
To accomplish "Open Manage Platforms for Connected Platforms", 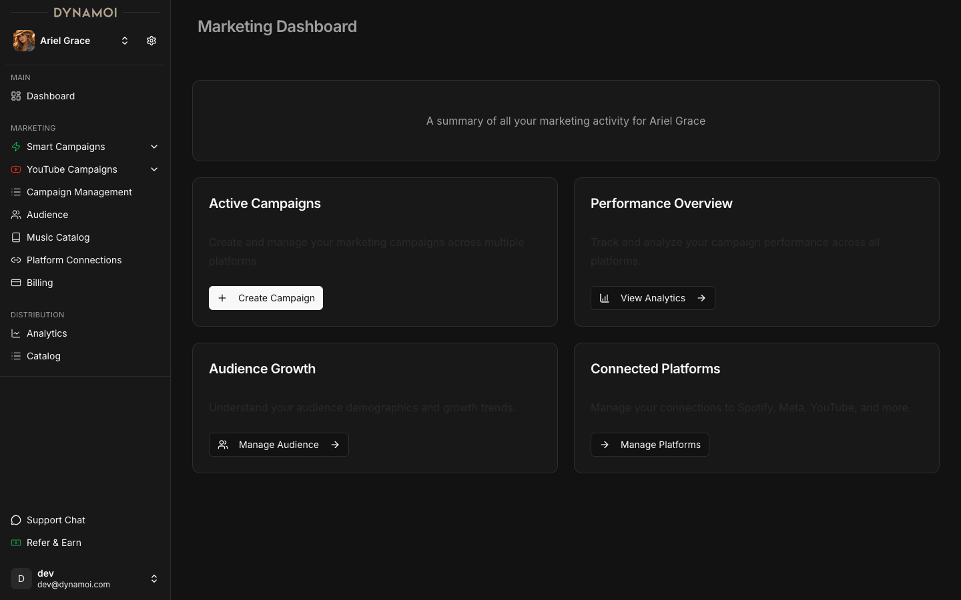I will point(649,445).
